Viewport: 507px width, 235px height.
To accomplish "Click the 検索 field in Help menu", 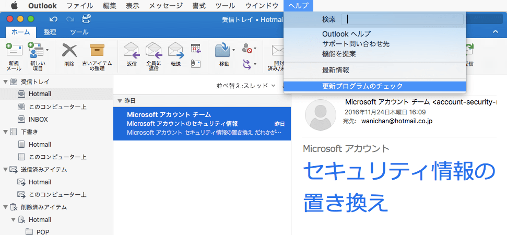I will pos(402,19).
